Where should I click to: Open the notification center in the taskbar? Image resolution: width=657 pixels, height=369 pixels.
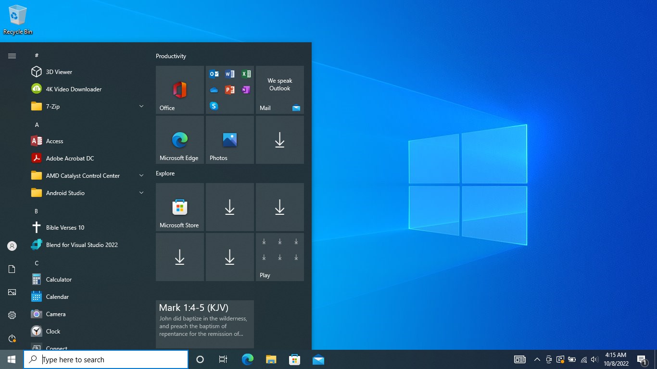642,359
